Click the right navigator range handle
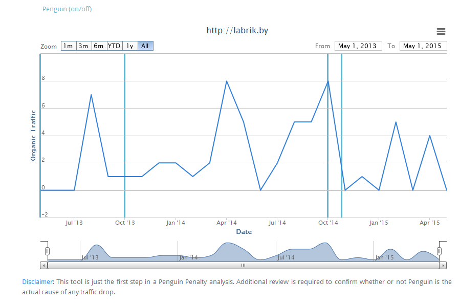Viewport: 460px width, 305px height. [x=439, y=251]
